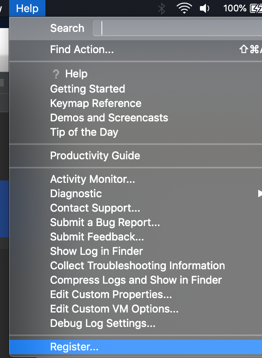
Task: Select Find Action... menu item
Action: tap(136, 49)
